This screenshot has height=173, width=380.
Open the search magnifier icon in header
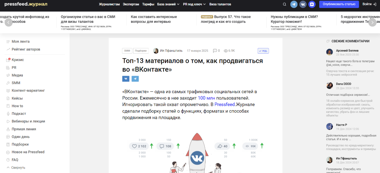[x=285, y=4]
